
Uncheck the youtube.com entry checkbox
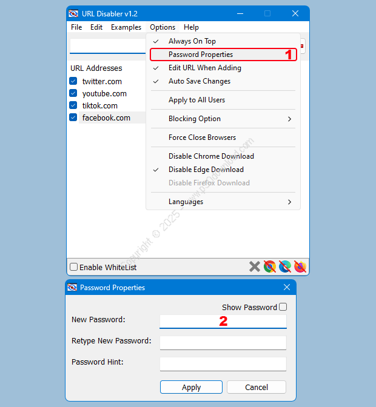click(x=73, y=93)
